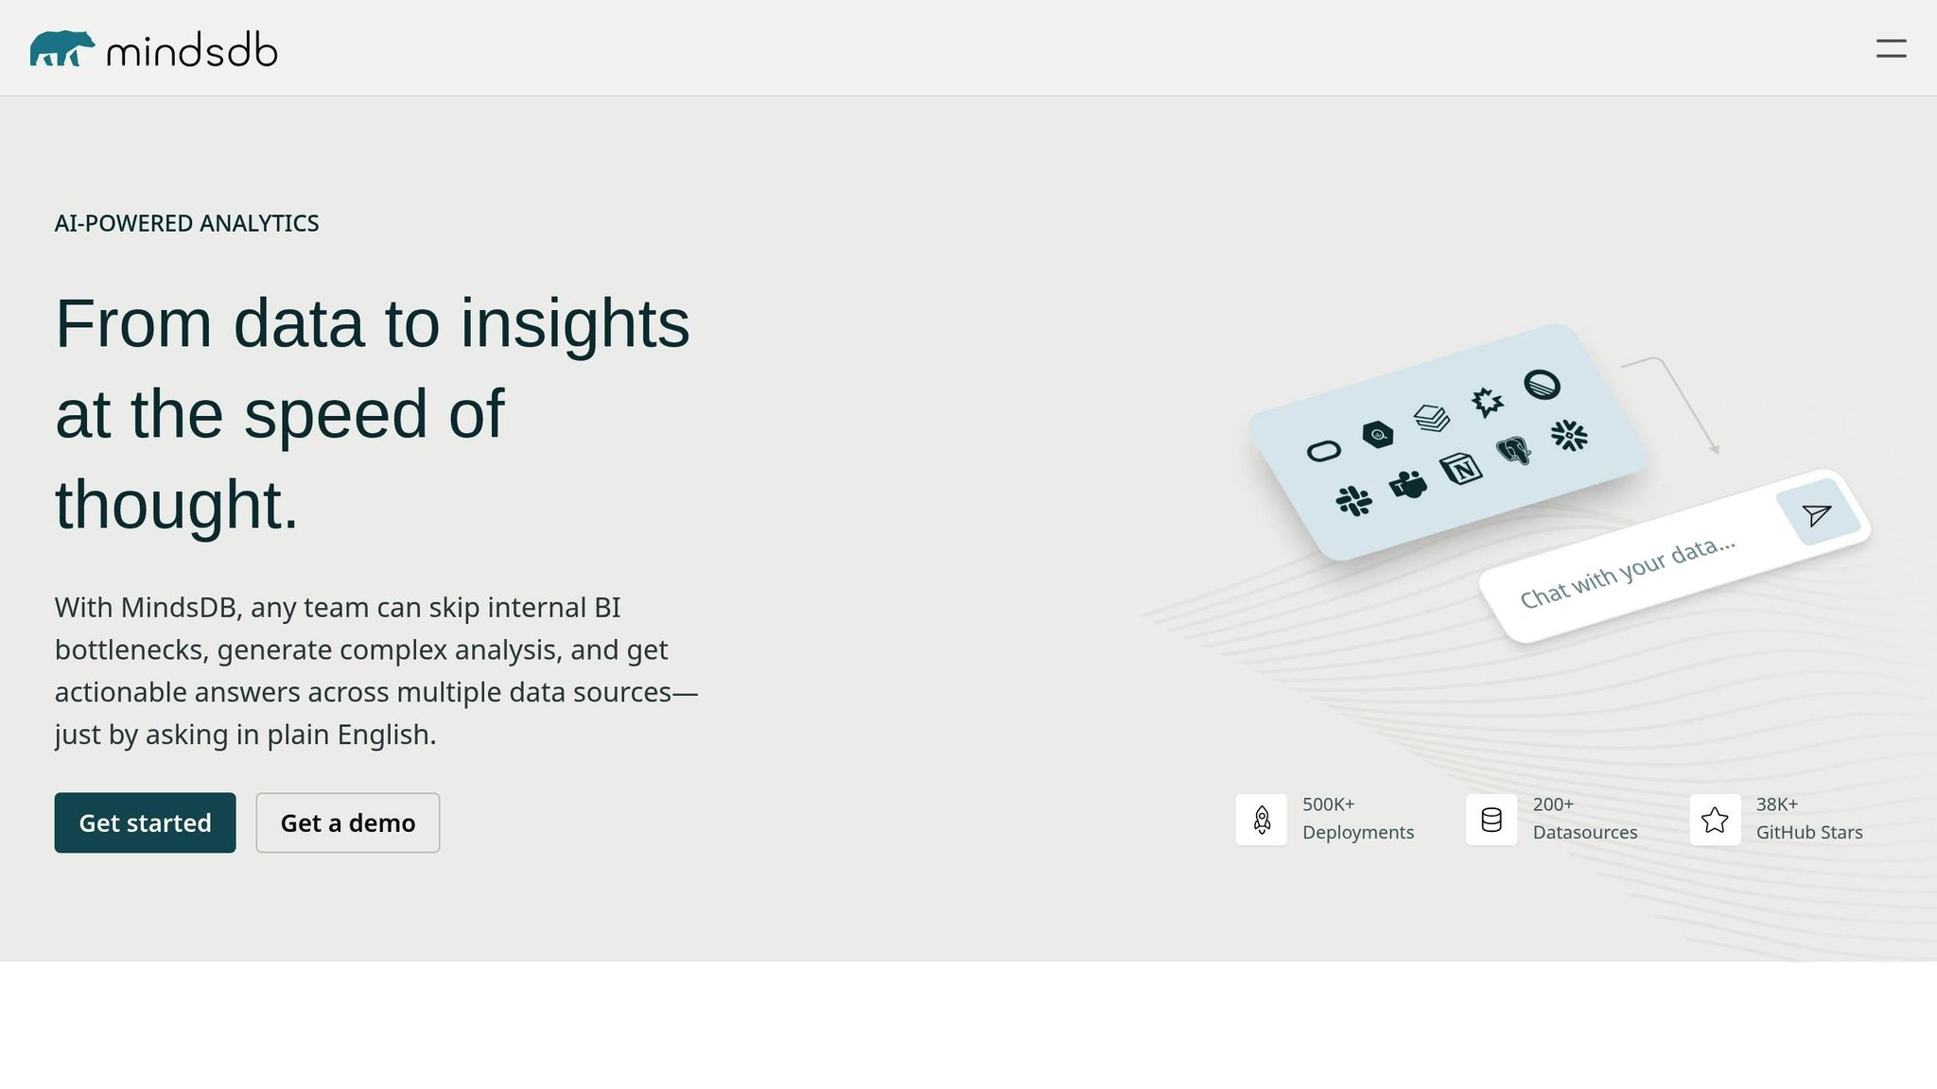Click the stacked layers logo icon
Screen dimensions: 1937x1089
[x=1432, y=417]
